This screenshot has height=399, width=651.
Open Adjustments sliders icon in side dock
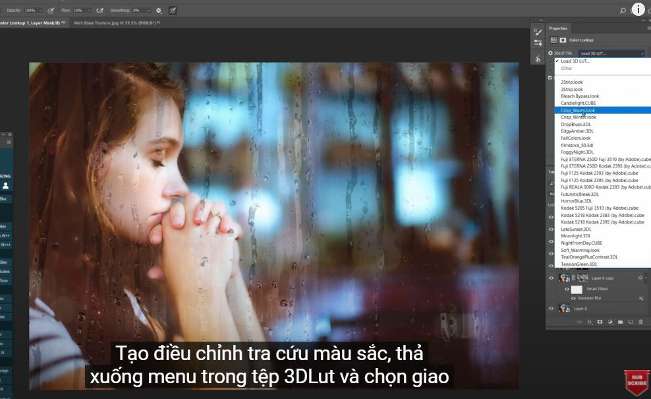(538, 43)
